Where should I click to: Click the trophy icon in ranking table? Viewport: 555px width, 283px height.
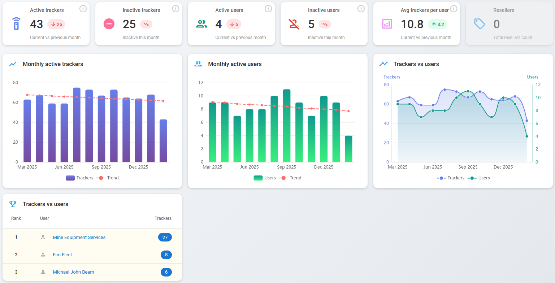[x=13, y=204]
